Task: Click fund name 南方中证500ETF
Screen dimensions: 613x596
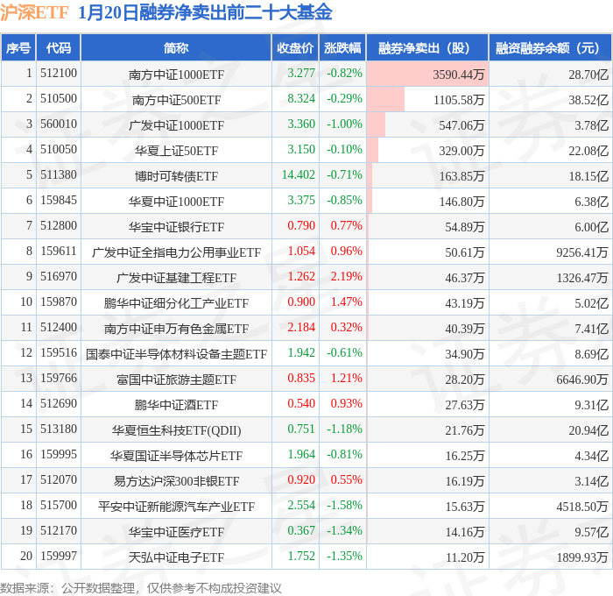Action: click(x=176, y=100)
